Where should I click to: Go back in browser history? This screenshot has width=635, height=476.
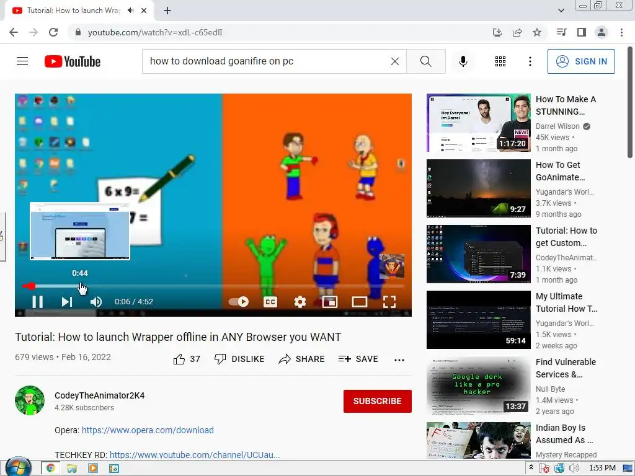[14, 32]
